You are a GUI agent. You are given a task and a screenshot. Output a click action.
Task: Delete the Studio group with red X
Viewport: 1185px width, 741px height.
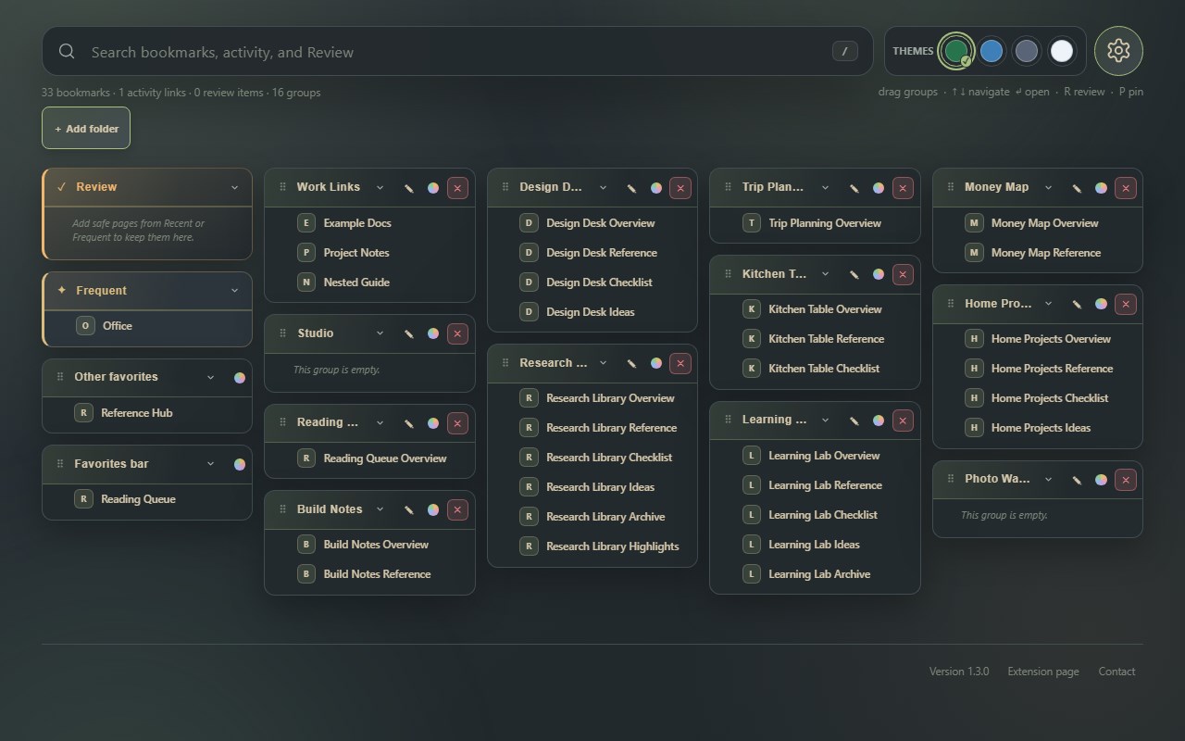coord(457,333)
